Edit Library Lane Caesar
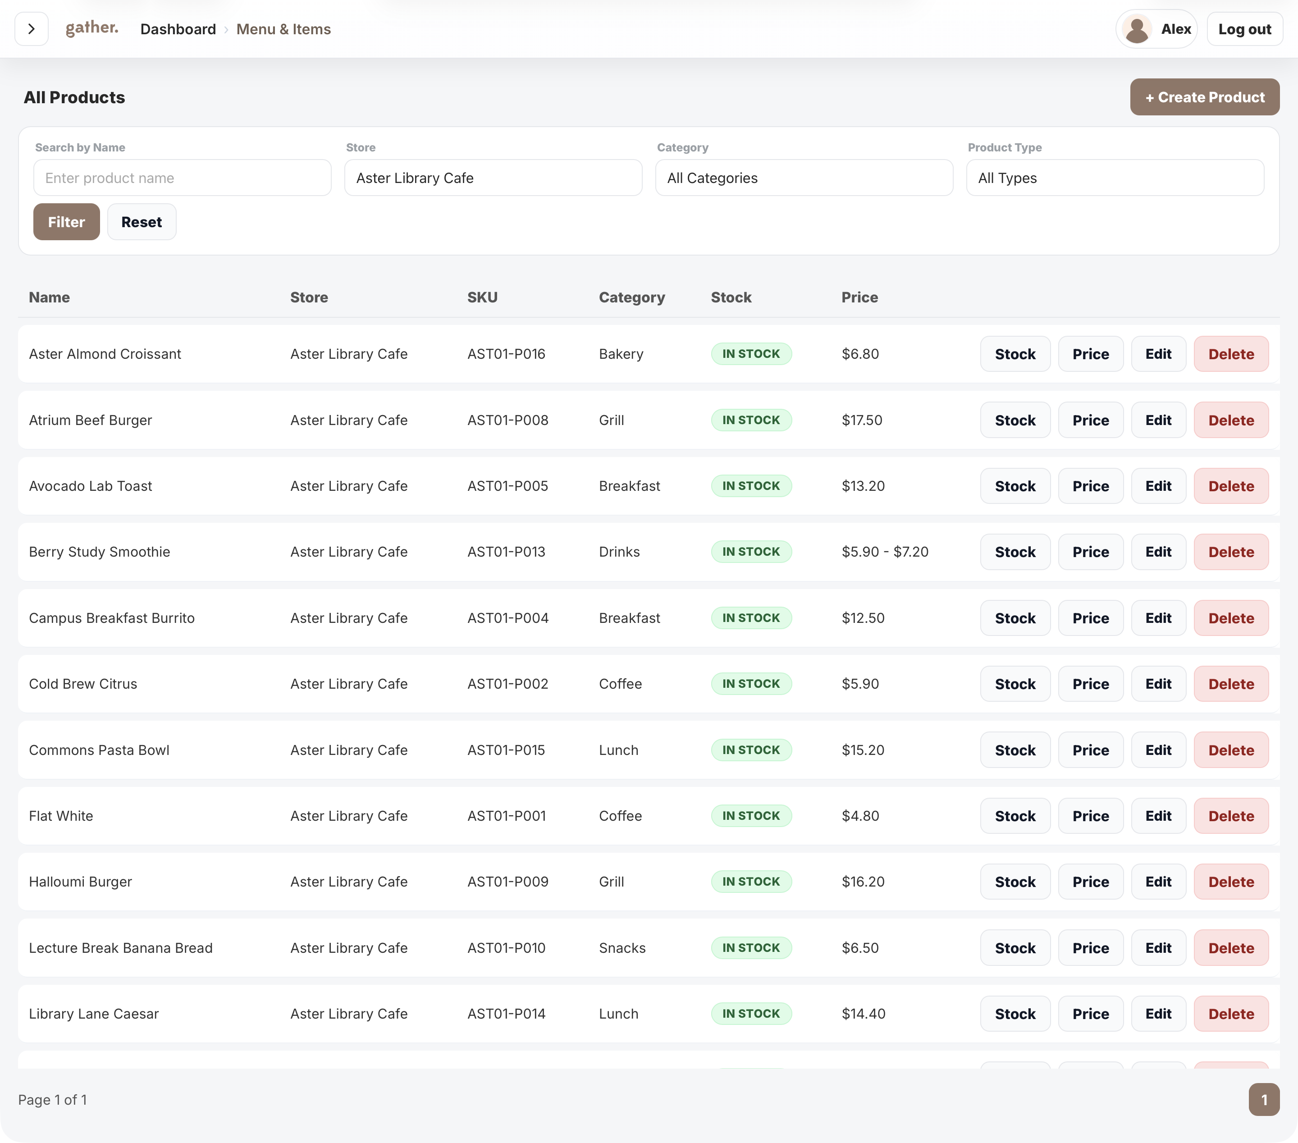This screenshot has width=1298, height=1143. (x=1158, y=1015)
